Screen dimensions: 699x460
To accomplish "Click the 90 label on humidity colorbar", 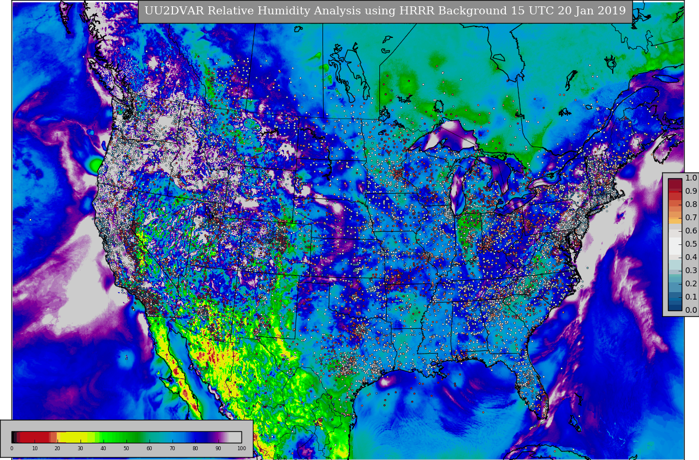I will (218, 448).
